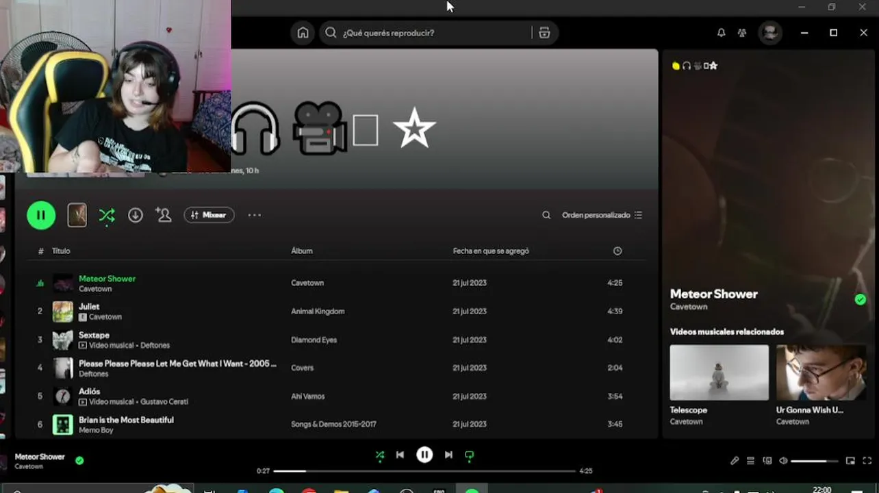Viewport: 879px width, 493px height.
Task: Click the search magnifier in the top bar
Action: coord(331,33)
